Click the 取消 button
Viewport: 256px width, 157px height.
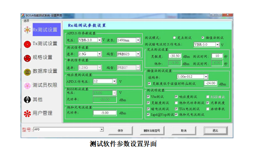[x=184, y=131]
